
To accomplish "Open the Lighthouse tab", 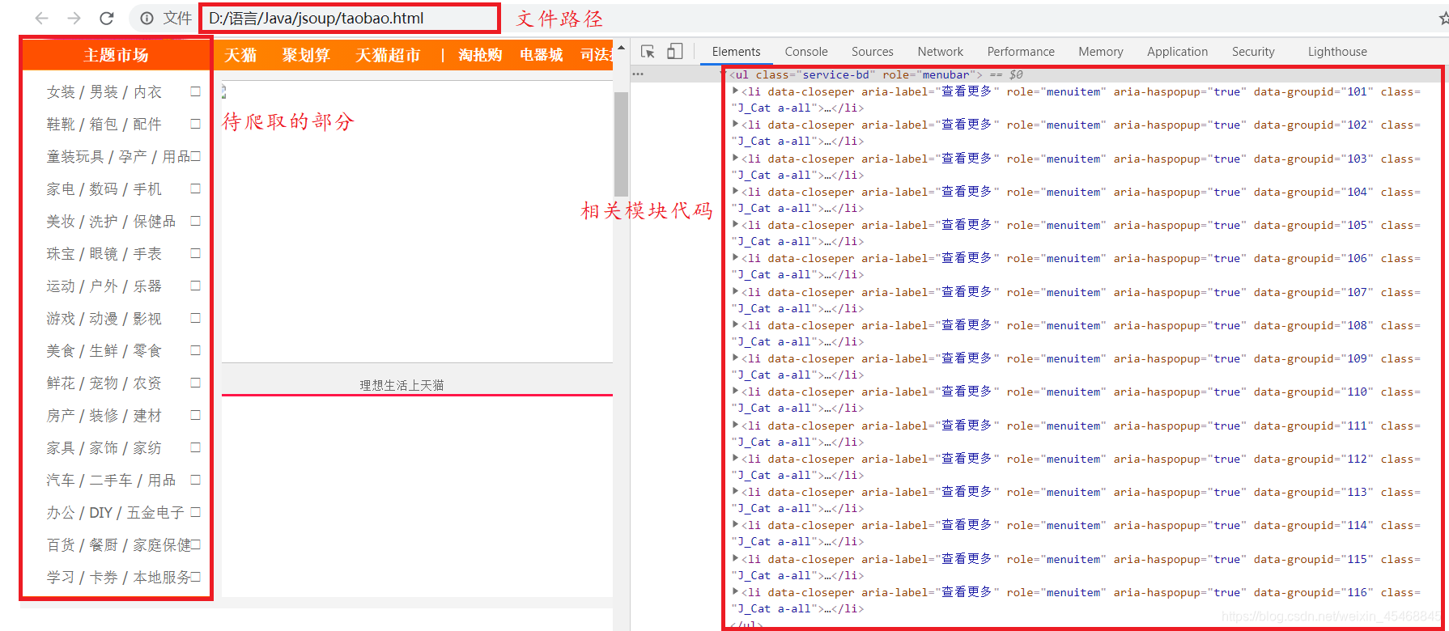I will (x=1337, y=52).
